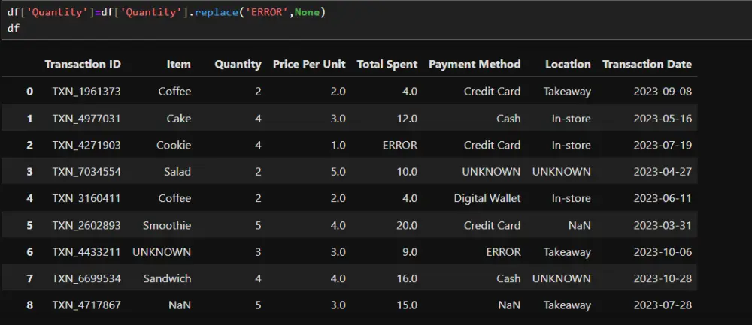The width and height of the screenshot is (752, 325).
Task: Click Price Per Unit value 5.0
Action: 338,171
